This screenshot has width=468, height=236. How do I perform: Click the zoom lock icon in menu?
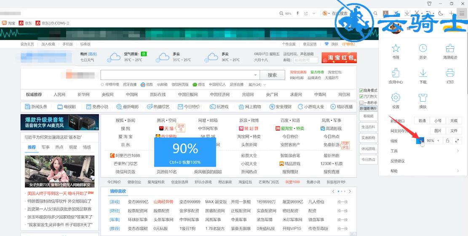447,141
